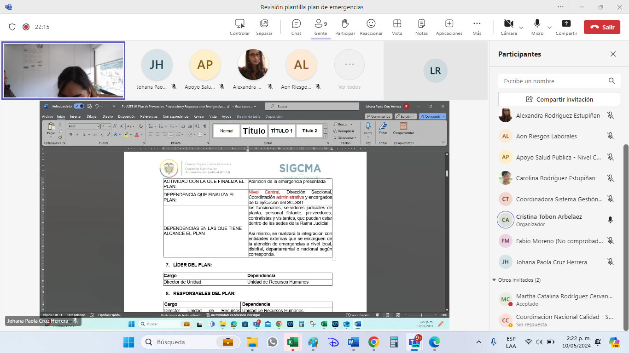Image resolution: width=629 pixels, height=353 pixels.
Task: Click mic icon next to Cristina Tobon Arbelaez
Action: point(610,220)
